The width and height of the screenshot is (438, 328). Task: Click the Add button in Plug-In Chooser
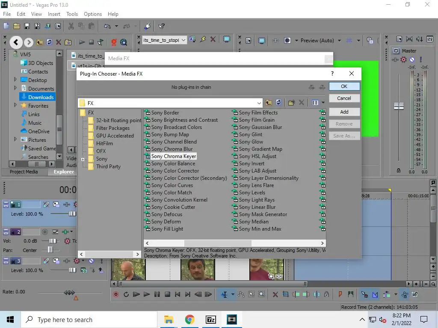coord(344,112)
